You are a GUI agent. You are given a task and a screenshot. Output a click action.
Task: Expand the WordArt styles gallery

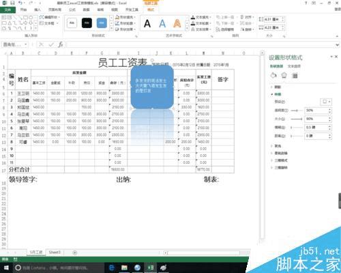pyautogui.click(x=187, y=29)
